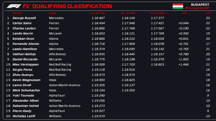Click the F1 logo
Image resolution: width=216 pixels, height=121 pixels.
coord(14,6)
